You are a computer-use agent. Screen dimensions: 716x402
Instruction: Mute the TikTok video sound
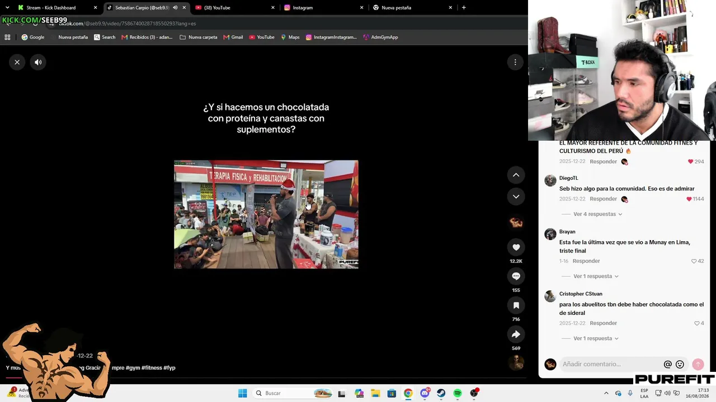38,62
